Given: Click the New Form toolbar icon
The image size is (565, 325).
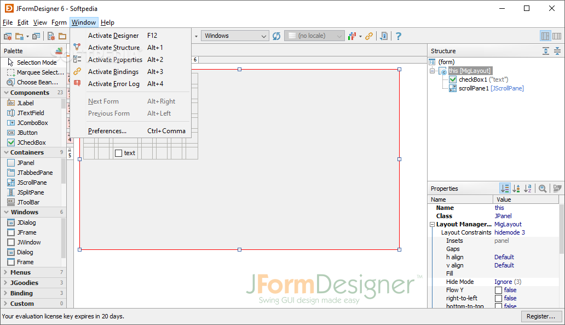Looking at the screenshot, I should click(8, 36).
